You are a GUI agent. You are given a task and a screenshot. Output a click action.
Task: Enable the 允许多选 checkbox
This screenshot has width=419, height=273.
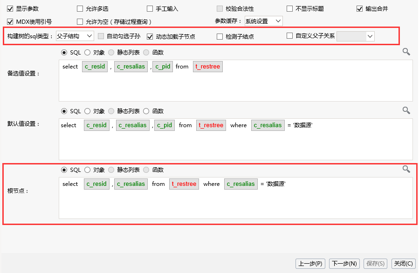click(80, 9)
